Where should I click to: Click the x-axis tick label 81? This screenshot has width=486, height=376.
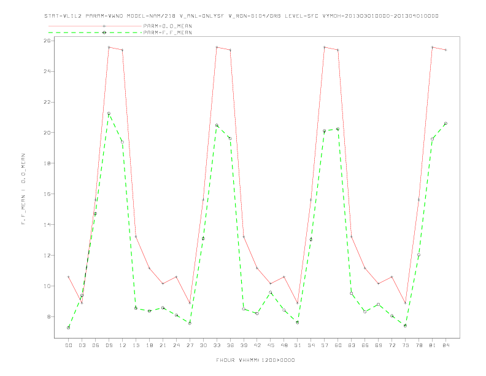pyautogui.click(x=433, y=345)
